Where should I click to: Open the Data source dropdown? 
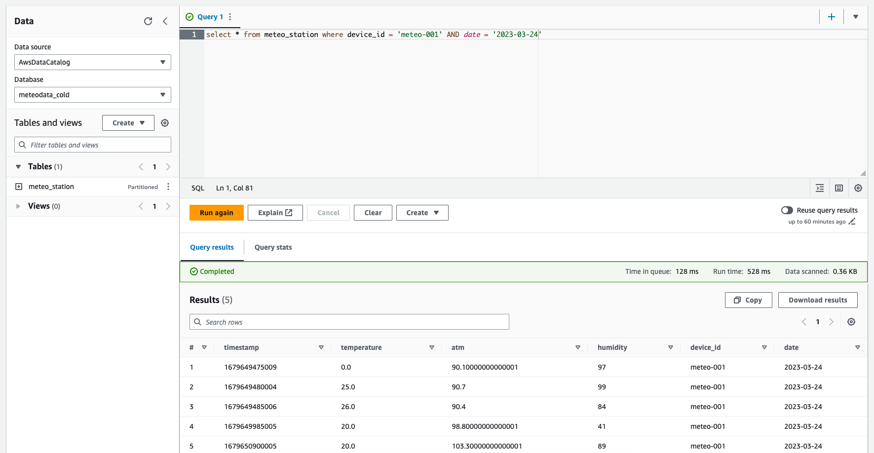coord(93,62)
